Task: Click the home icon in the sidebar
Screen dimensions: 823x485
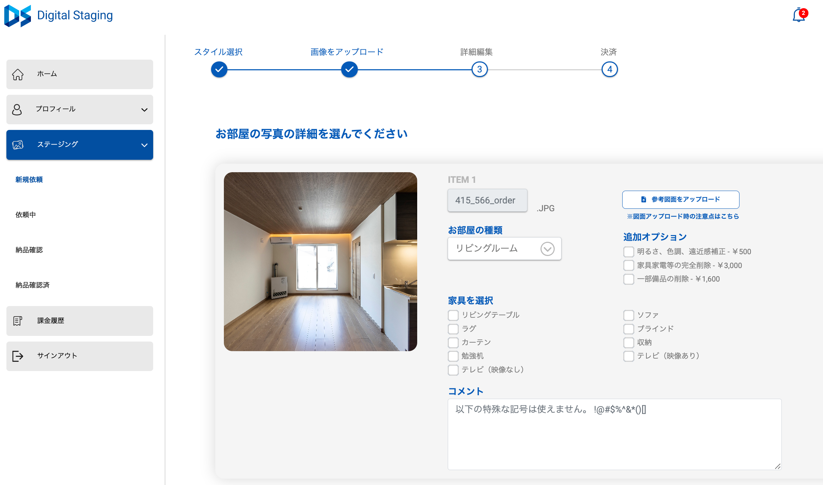Action: pos(18,74)
